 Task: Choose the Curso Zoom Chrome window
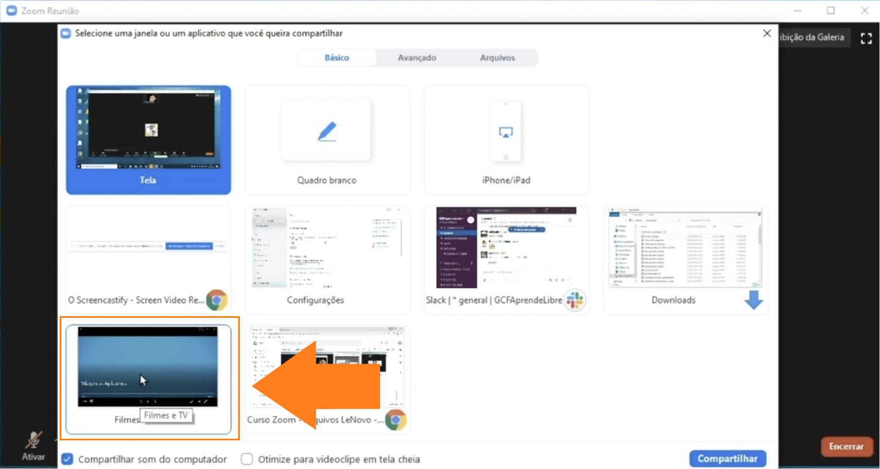(x=327, y=380)
